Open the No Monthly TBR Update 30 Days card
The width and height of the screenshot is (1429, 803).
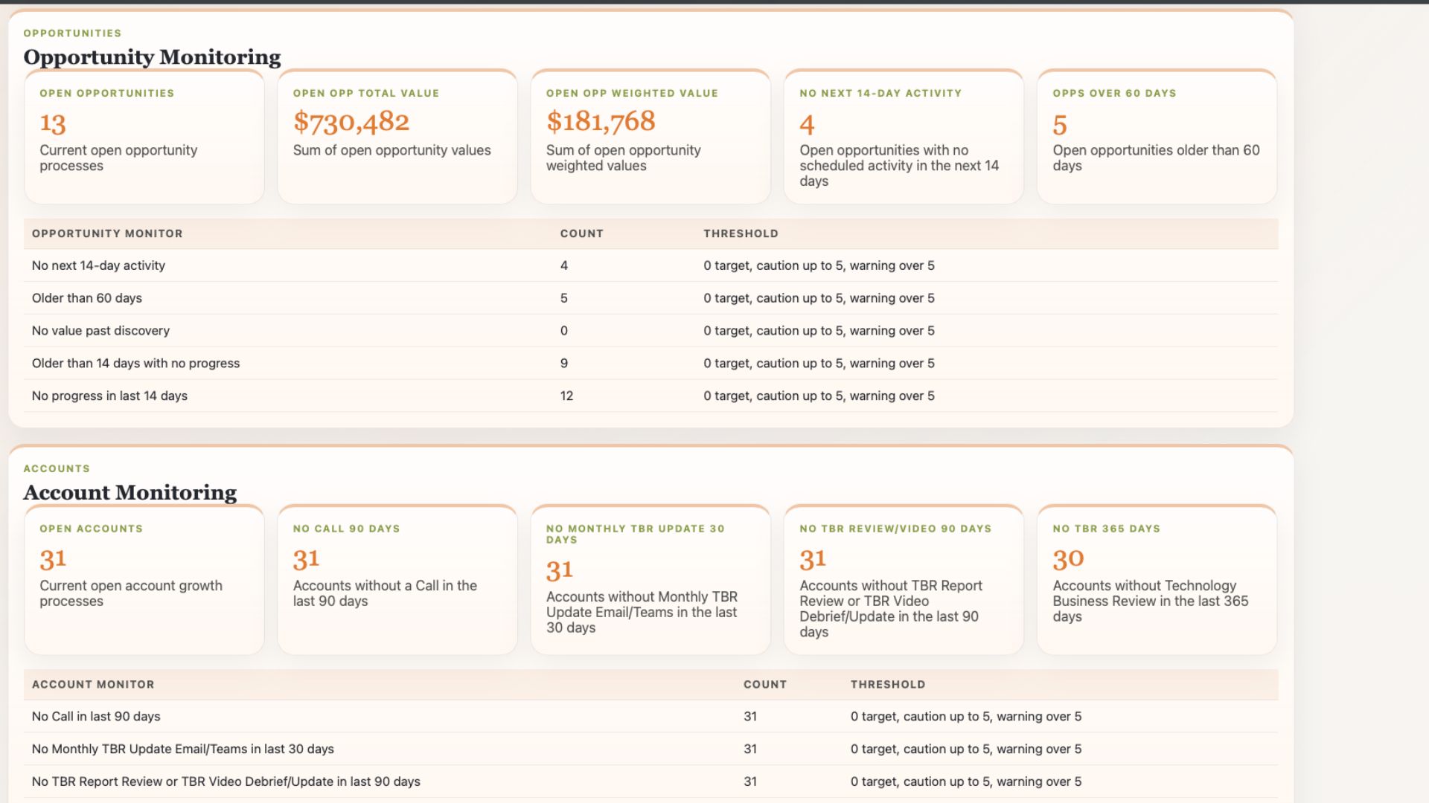pyautogui.click(x=650, y=580)
